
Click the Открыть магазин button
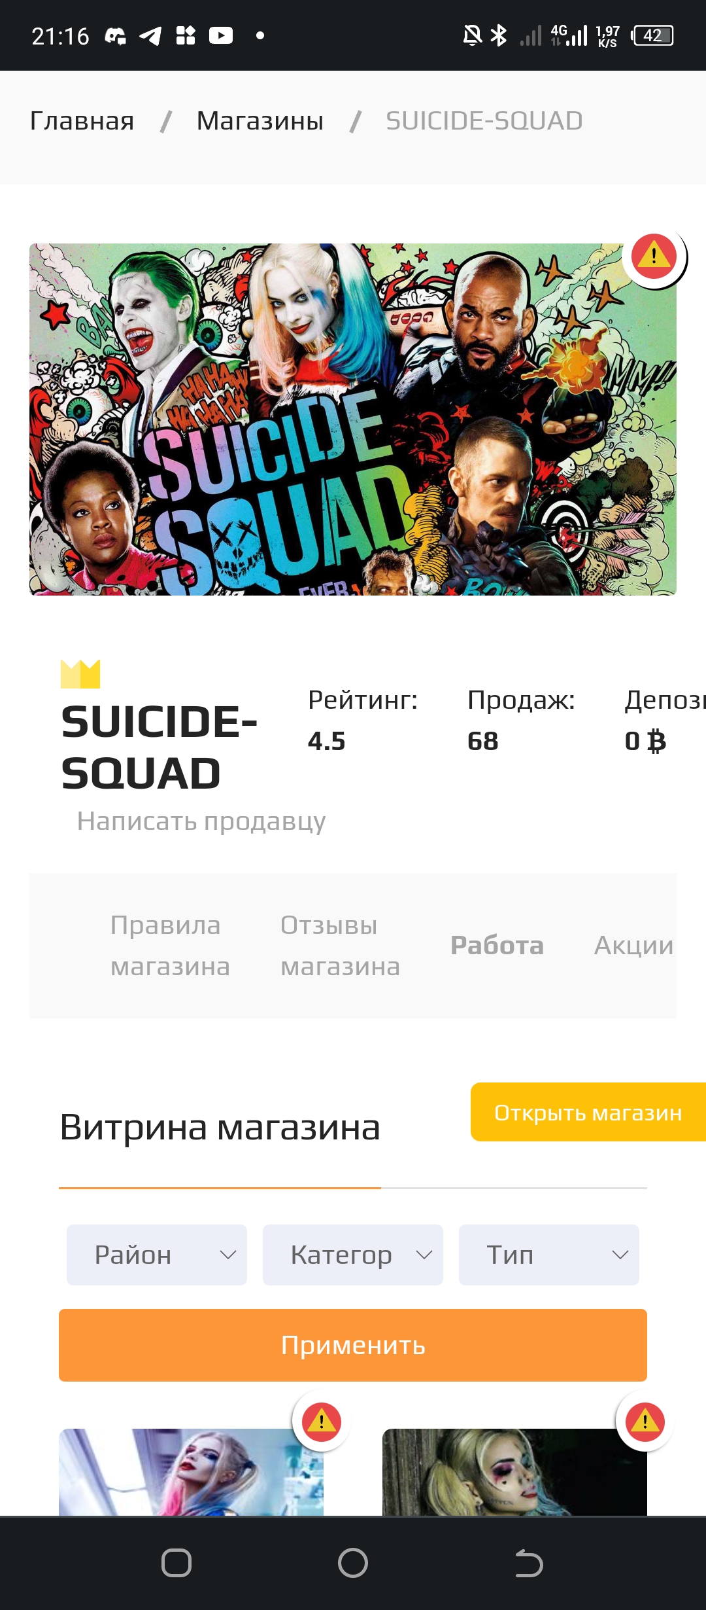click(x=588, y=1112)
